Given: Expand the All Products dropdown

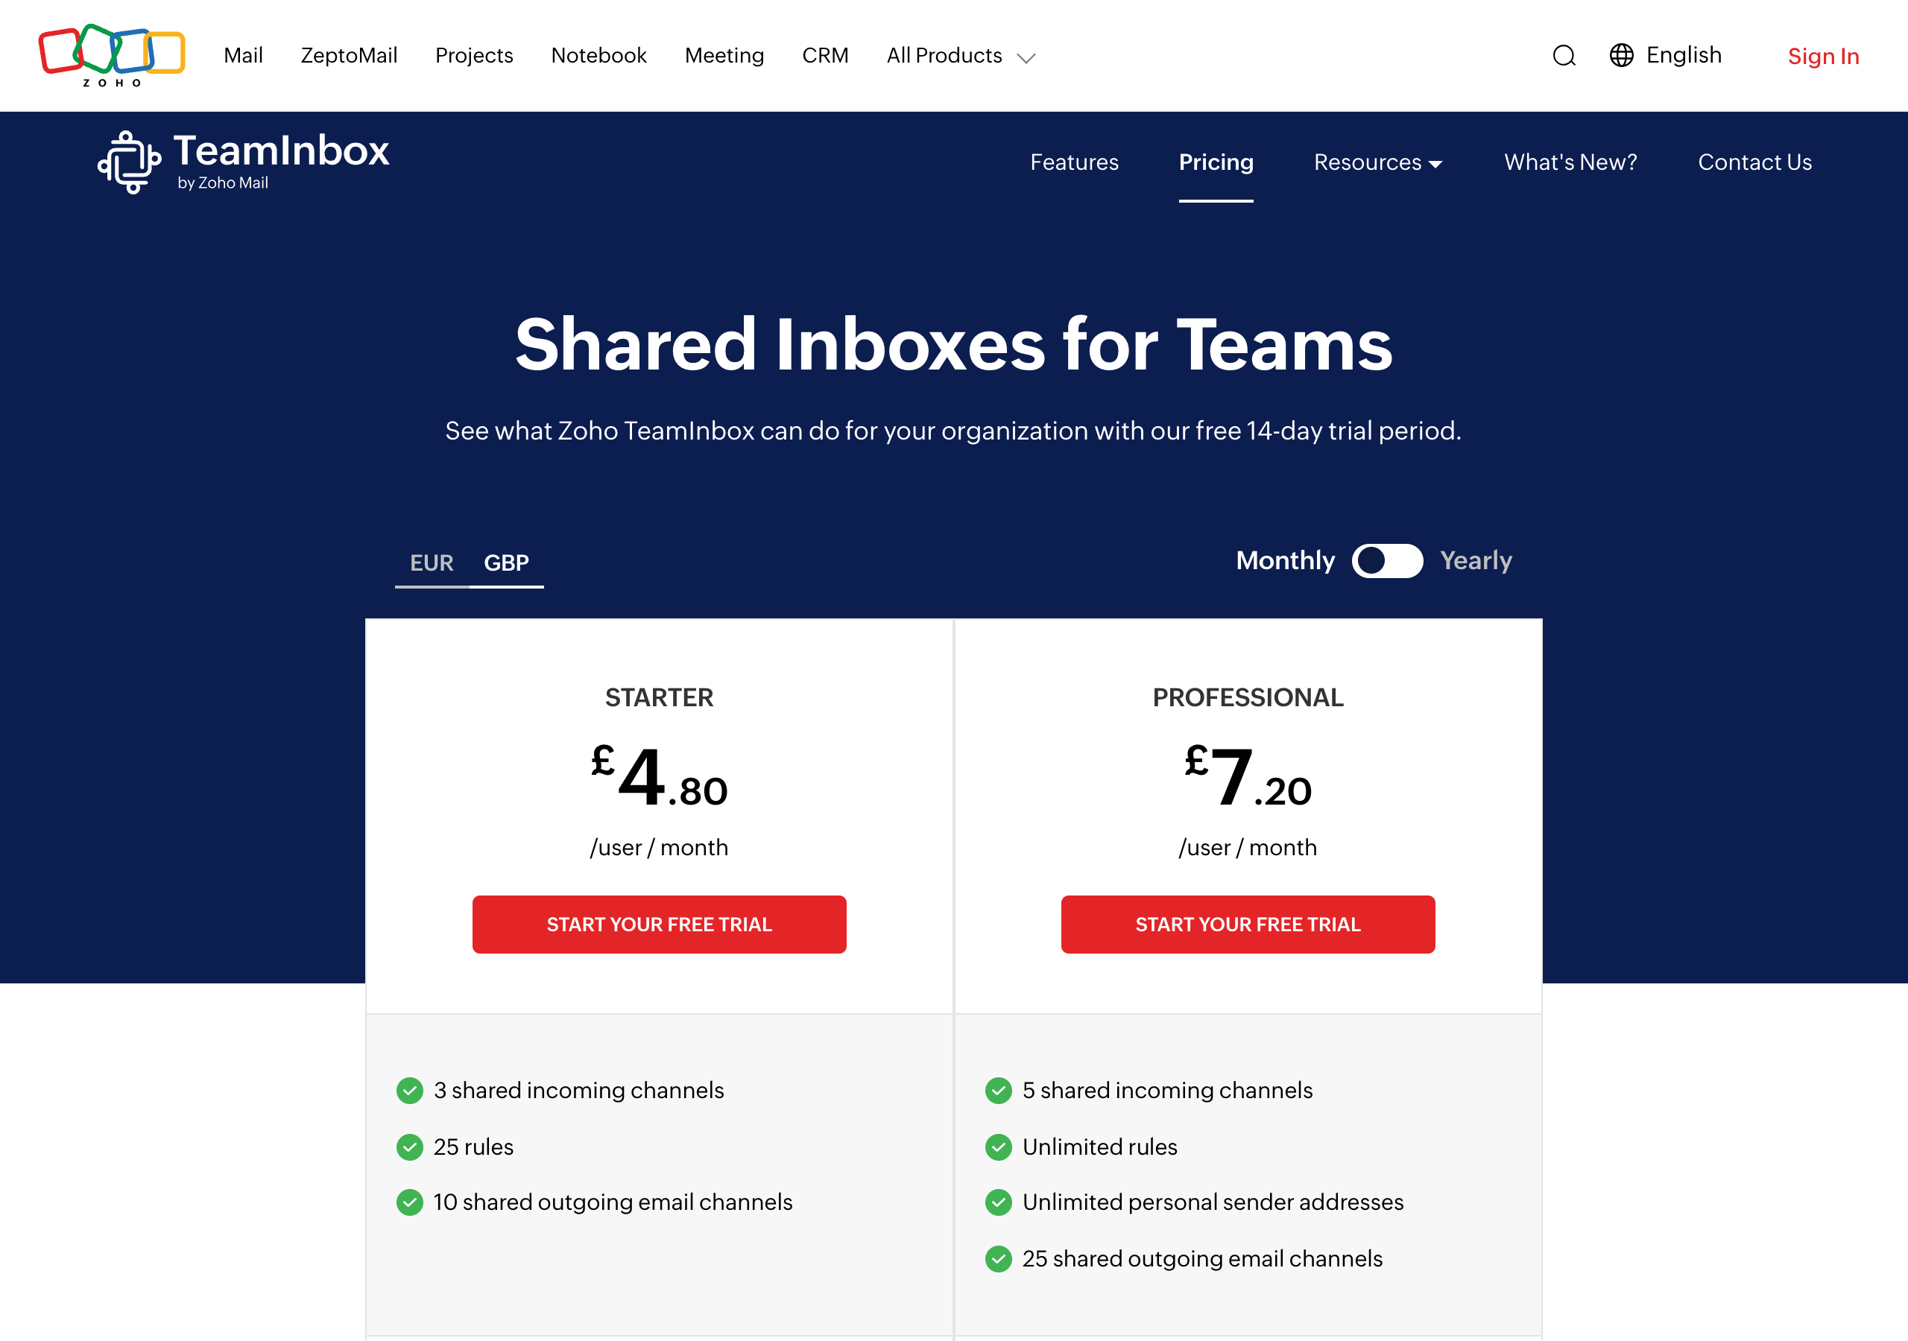Looking at the screenshot, I should click(x=961, y=56).
